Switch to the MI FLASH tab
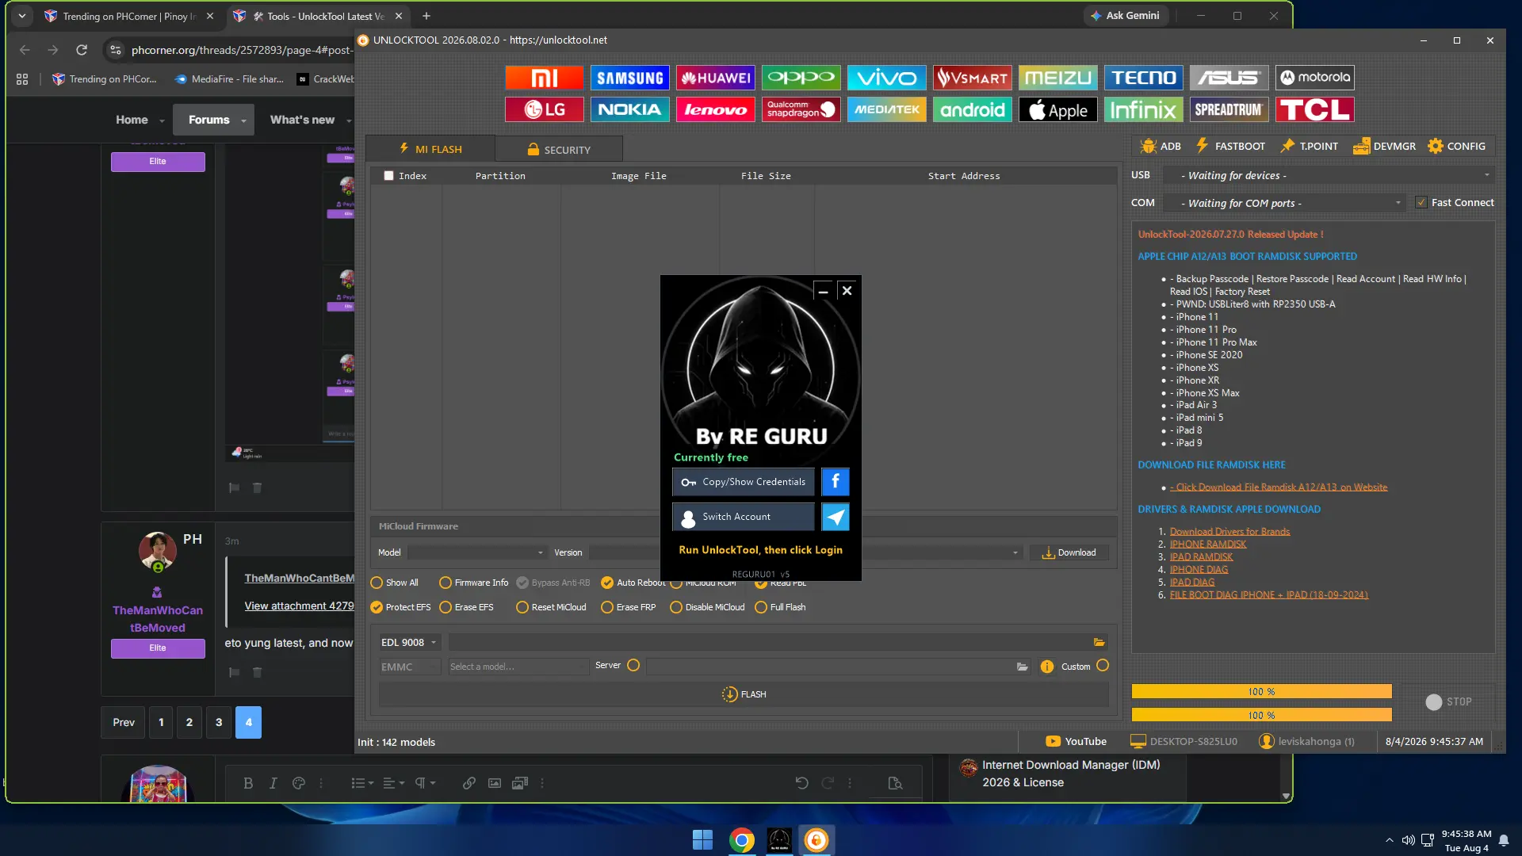This screenshot has height=856, width=1522. click(x=431, y=149)
